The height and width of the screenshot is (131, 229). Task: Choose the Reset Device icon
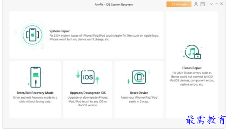coord(139,77)
